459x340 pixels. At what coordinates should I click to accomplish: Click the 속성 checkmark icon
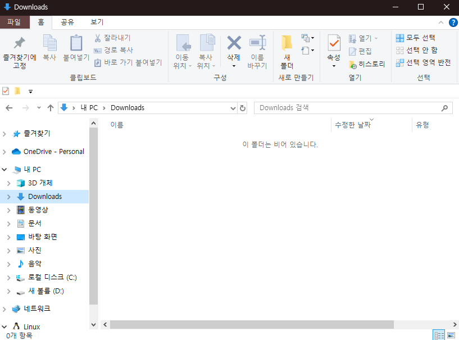[x=334, y=43]
